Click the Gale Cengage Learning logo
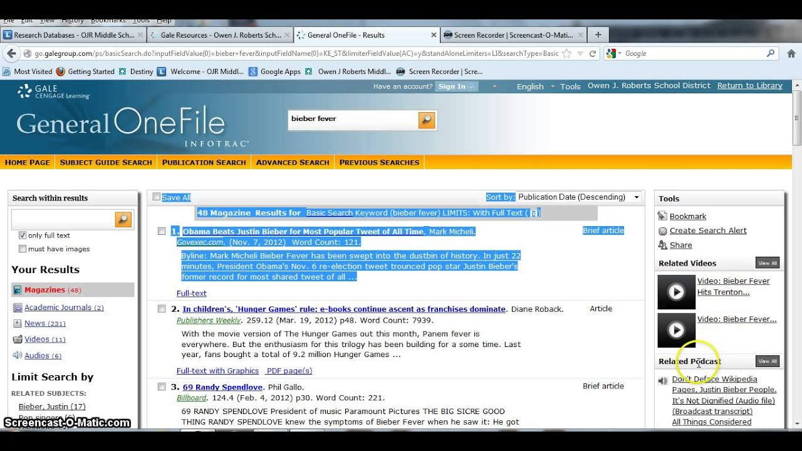This screenshot has height=451, width=802. 54,92
